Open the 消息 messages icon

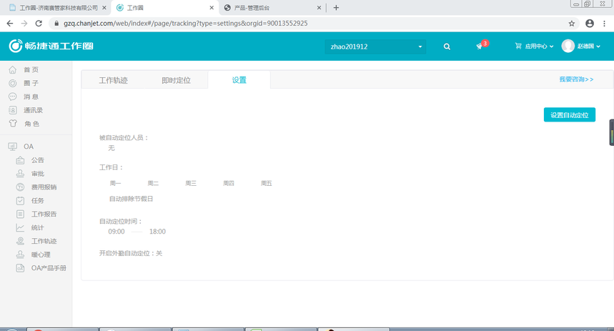pyautogui.click(x=13, y=97)
